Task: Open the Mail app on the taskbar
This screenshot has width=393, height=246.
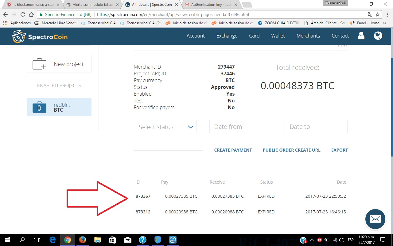Action: click(x=127, y=240)
